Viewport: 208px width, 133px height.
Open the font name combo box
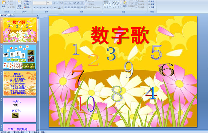tap(40, 3)
